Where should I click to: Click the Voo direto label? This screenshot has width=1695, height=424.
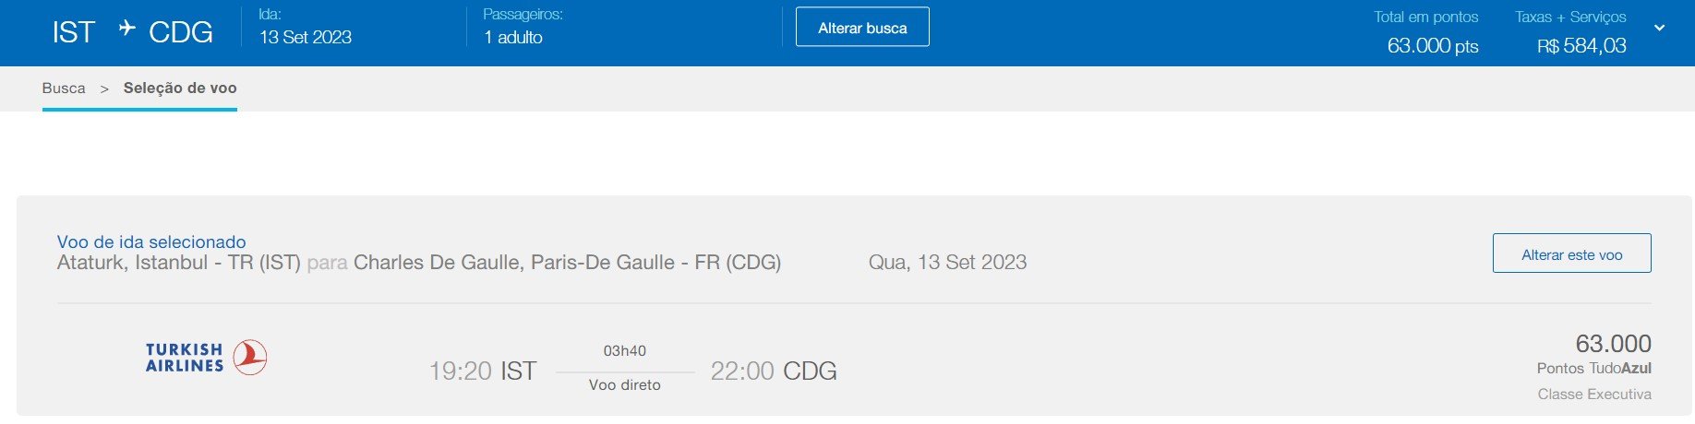625,384
